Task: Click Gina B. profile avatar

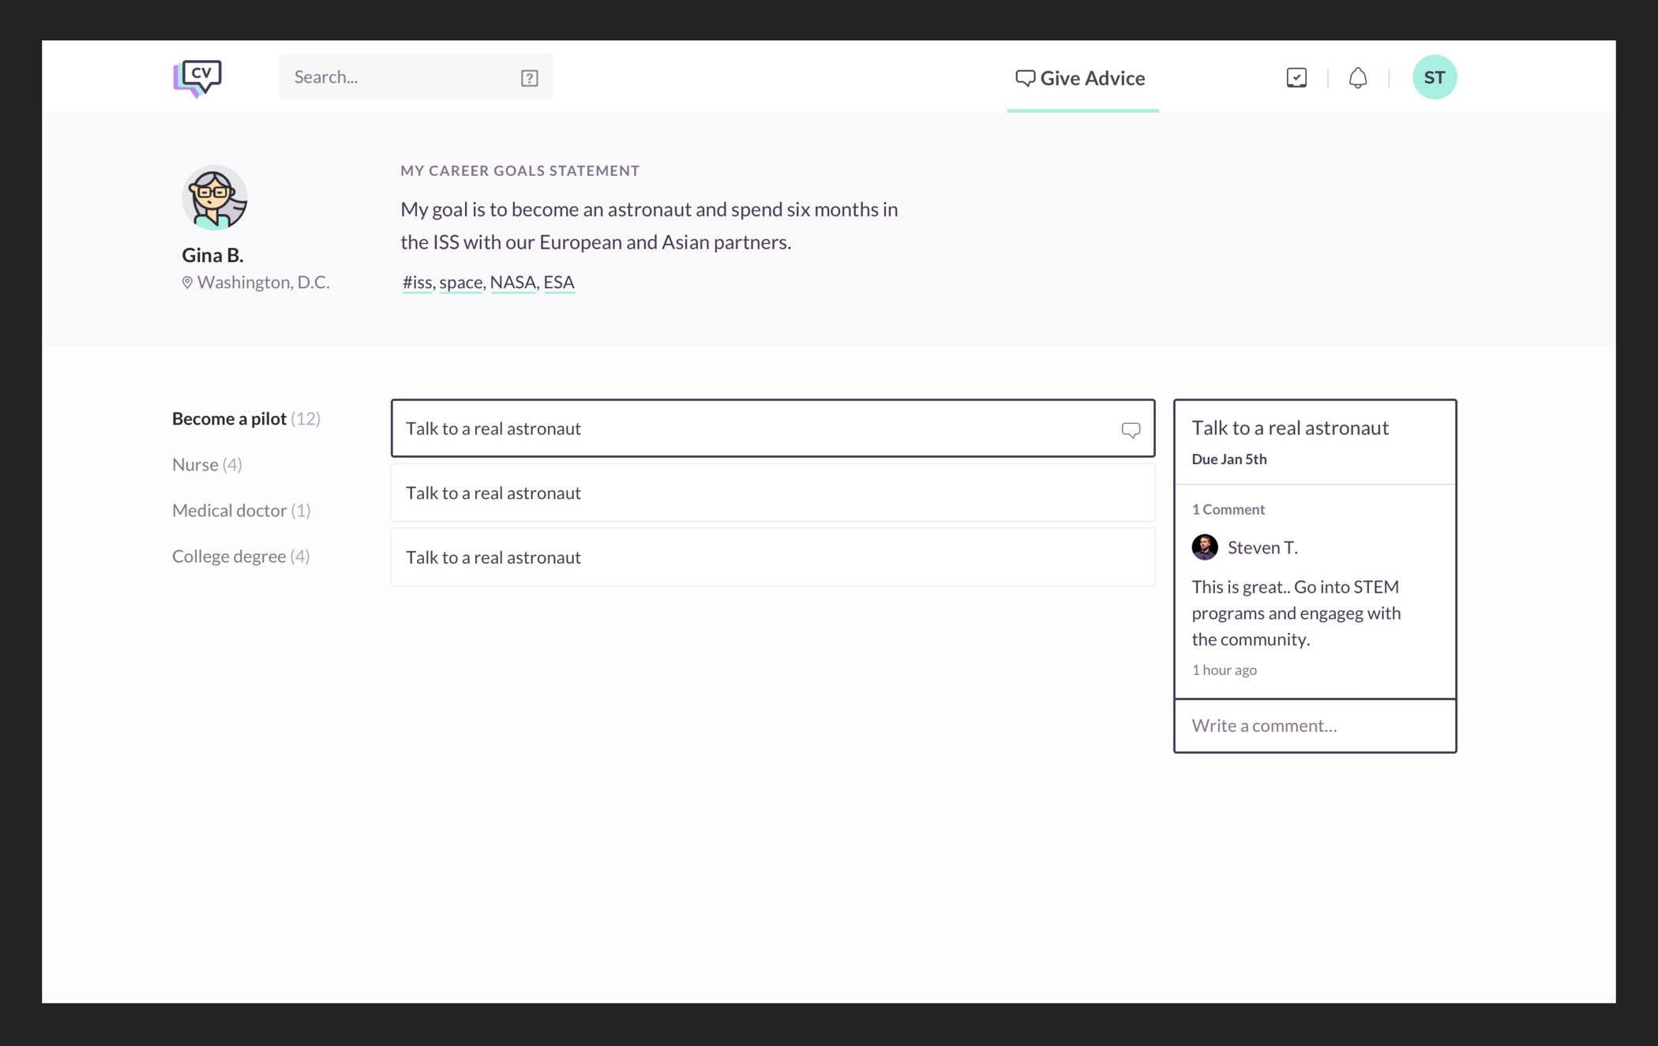Action: (x=214, y=198)
